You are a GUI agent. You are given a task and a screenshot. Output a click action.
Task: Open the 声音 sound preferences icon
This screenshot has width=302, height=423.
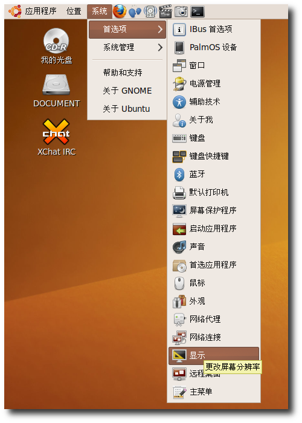coord(179,247)
